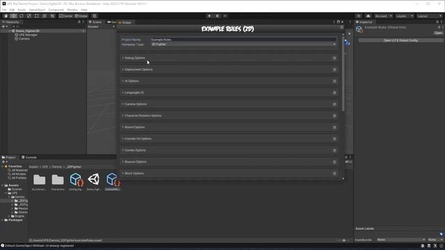Click help icon on AI Options row
445x250 pixels.
334,81
